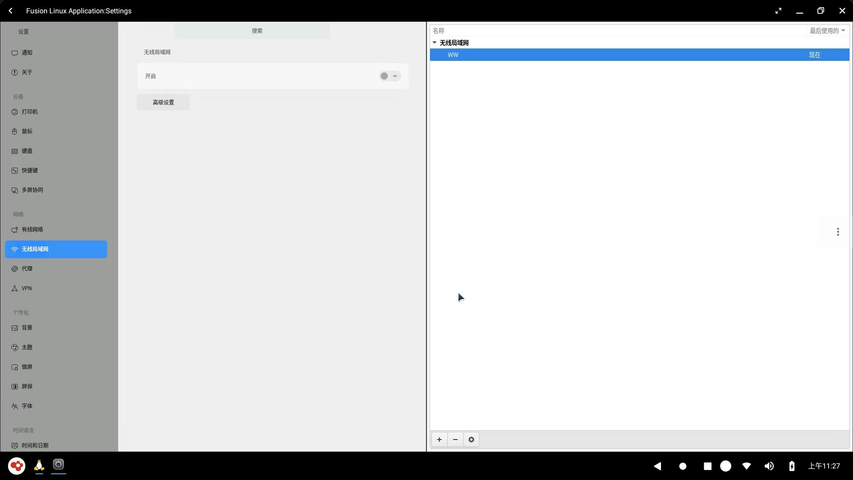
Task: Click the add network connection button
Action: pyautogui.click(x=439, y=440)
